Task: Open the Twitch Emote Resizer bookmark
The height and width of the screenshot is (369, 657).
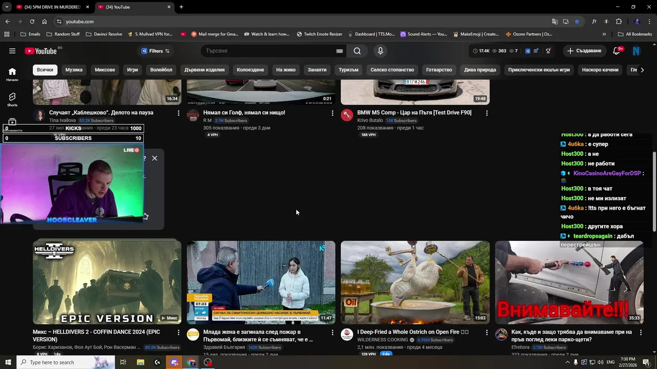Action: point(319,34)
